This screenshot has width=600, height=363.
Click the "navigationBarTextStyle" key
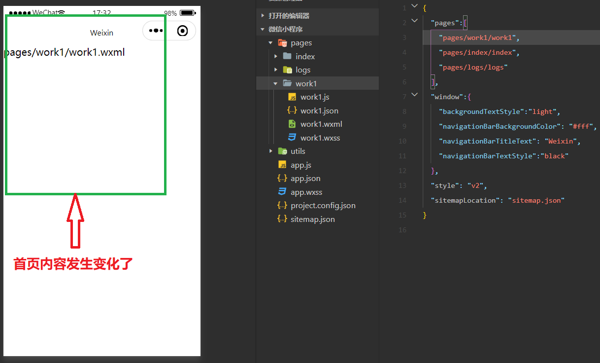(x=487, y=156)
